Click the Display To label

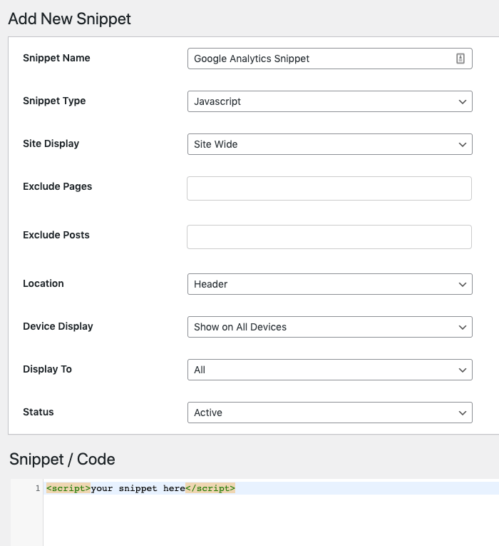click(47, 369)
